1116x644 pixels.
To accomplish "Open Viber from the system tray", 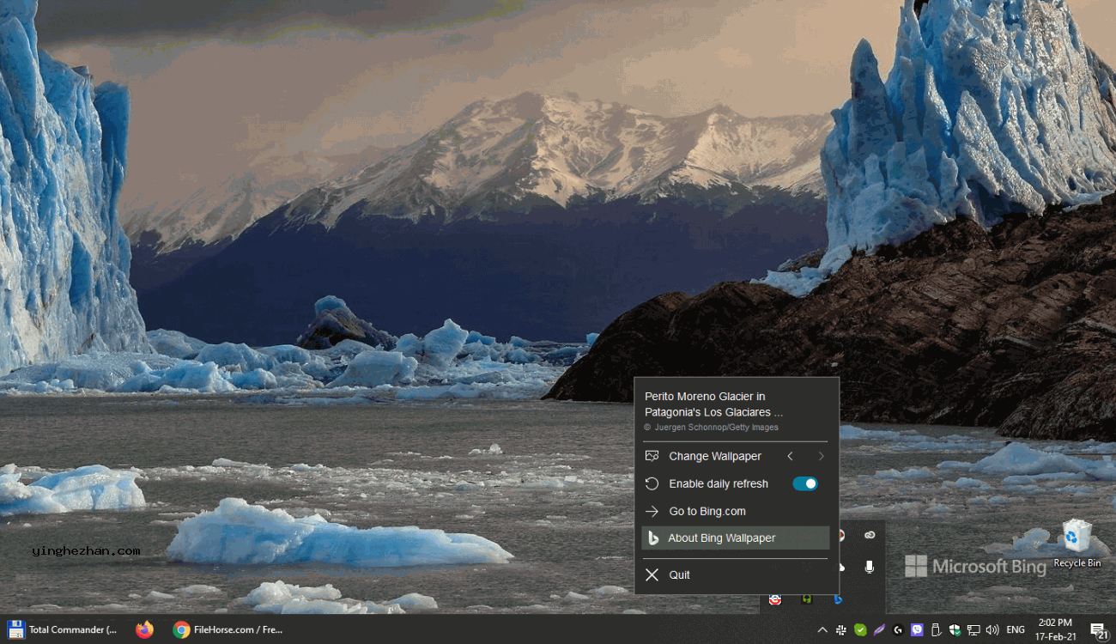I will click(x=917, y=629).
